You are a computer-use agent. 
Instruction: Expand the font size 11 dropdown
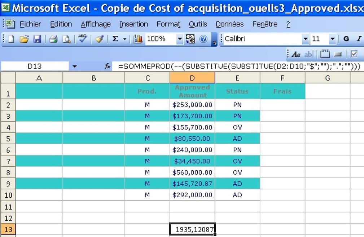[x=333, y=39]
